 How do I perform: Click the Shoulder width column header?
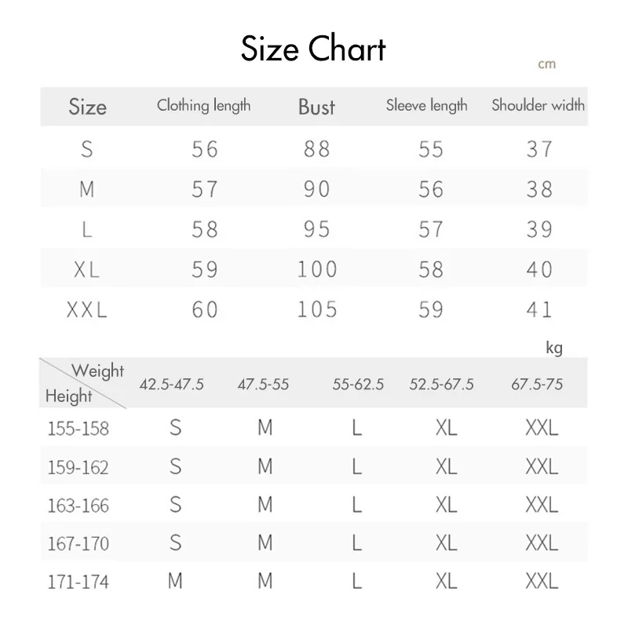(x=538, y=106)
